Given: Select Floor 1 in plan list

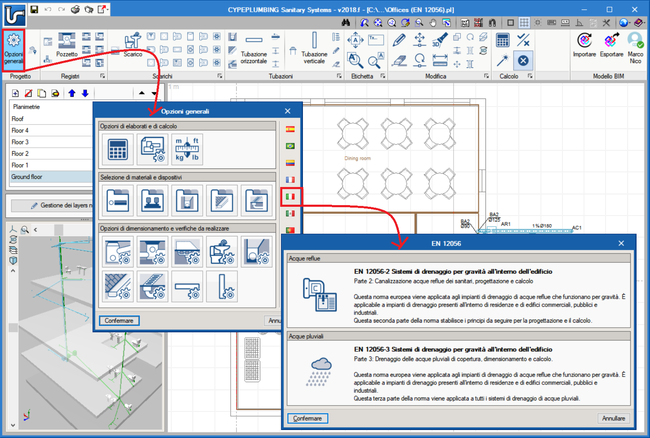Looking at the screenshot, I should point(51,165).
